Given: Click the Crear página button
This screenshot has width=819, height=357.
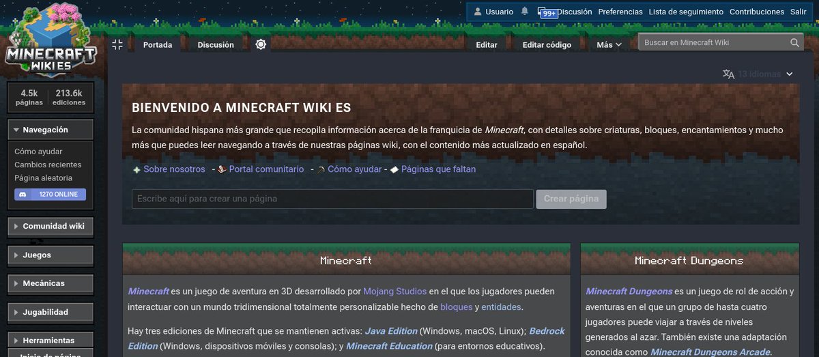Looking at the screenshot, I should pyautogui.click(x=571, y=199).
